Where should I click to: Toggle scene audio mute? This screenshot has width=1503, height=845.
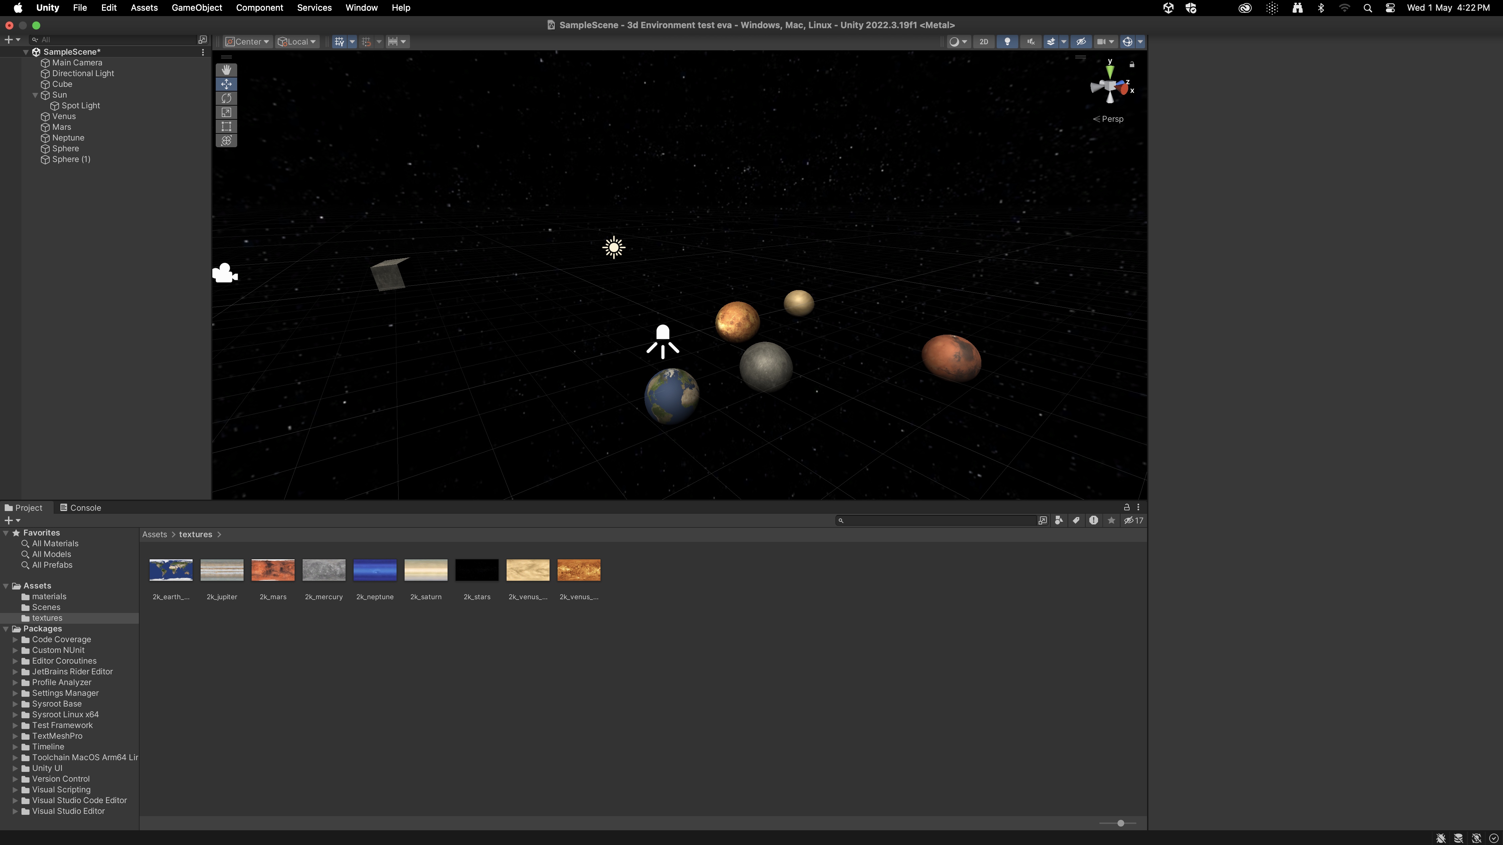[x=1031, y=41]
